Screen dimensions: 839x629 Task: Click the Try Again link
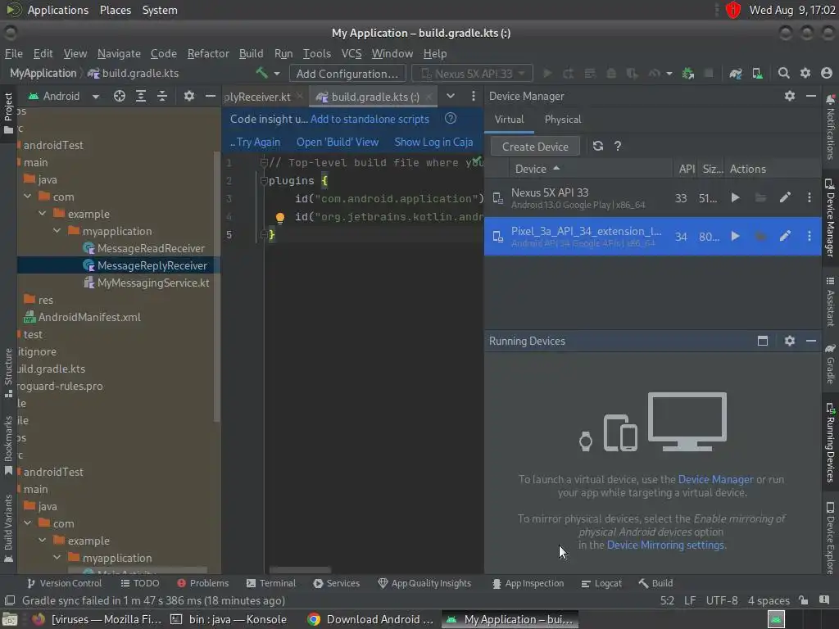pyautogui.click(x=258, y=142)
